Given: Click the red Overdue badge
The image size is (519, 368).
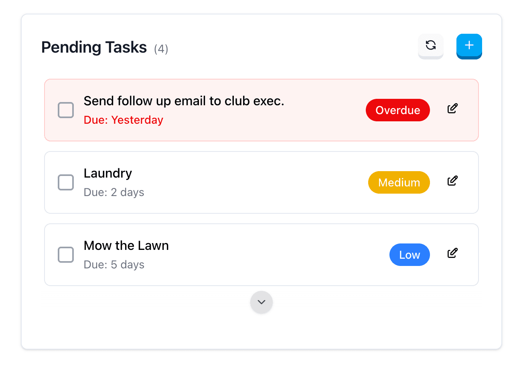Looking at the screenshot, I should 397,110.
